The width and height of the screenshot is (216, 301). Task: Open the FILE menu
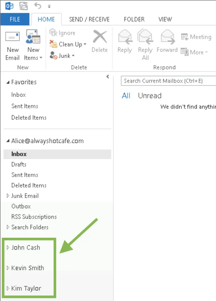point(15,19)
